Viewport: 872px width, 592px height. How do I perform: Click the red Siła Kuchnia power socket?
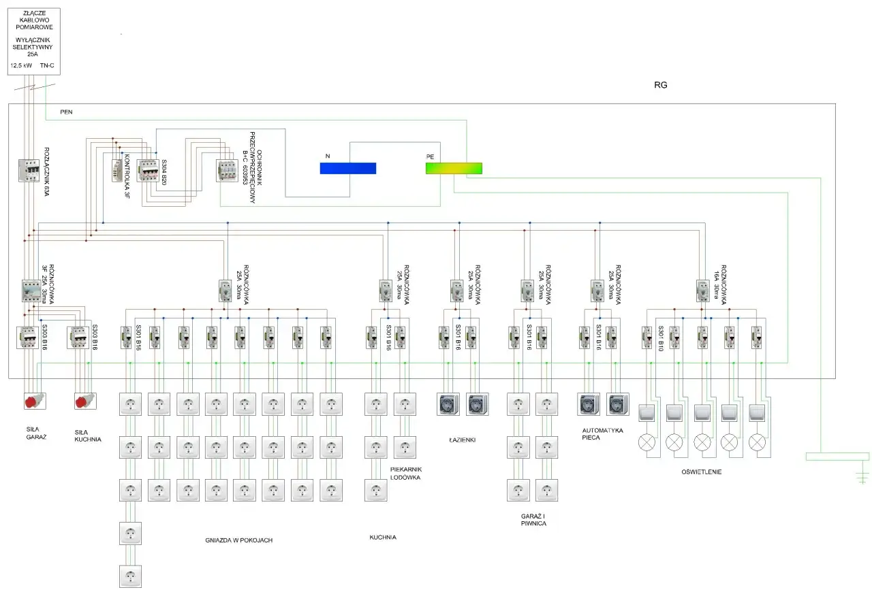click(x=84, y=400)
